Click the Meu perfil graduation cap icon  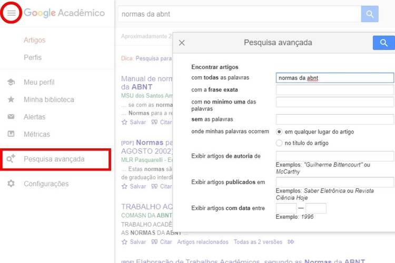click(11, 82)
